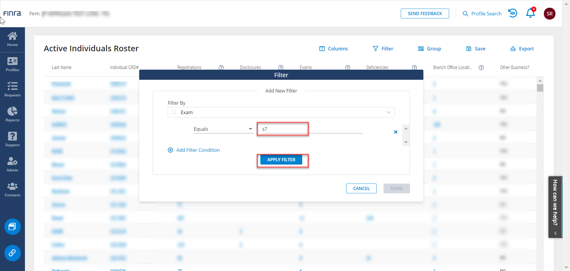Open the Requests sidebar section

[x=12, y=90]
